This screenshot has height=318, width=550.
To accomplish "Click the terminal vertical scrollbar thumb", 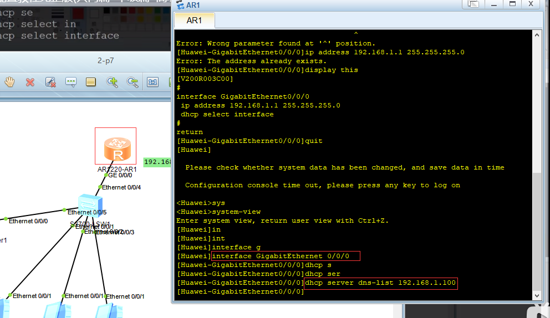I will pos(537,232).
